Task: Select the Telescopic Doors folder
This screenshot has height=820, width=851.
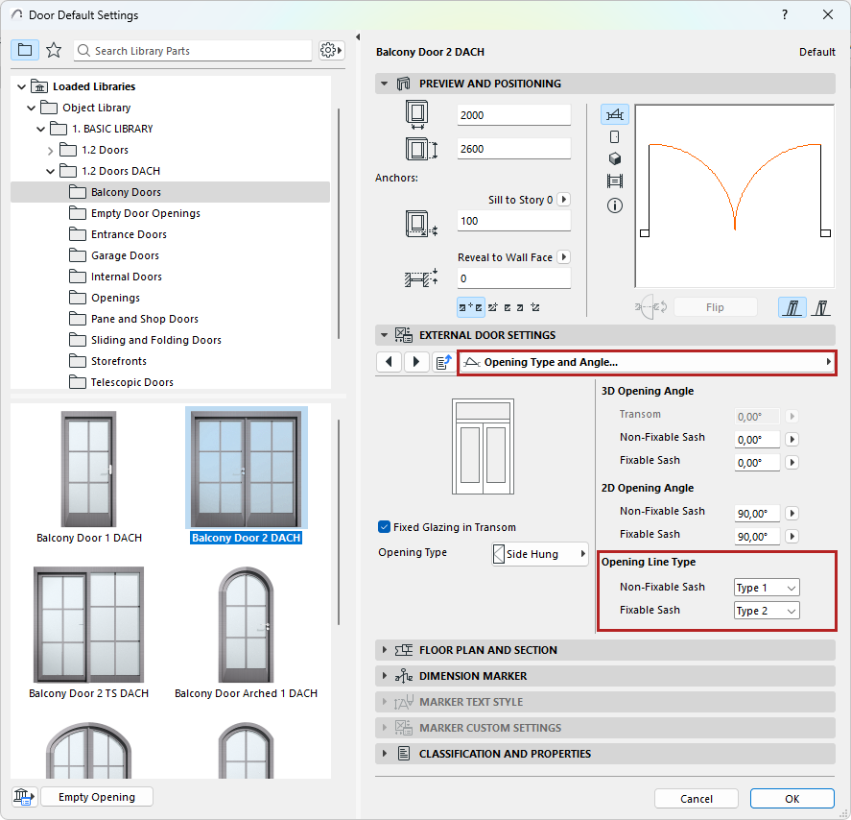Action: (131, 382)
